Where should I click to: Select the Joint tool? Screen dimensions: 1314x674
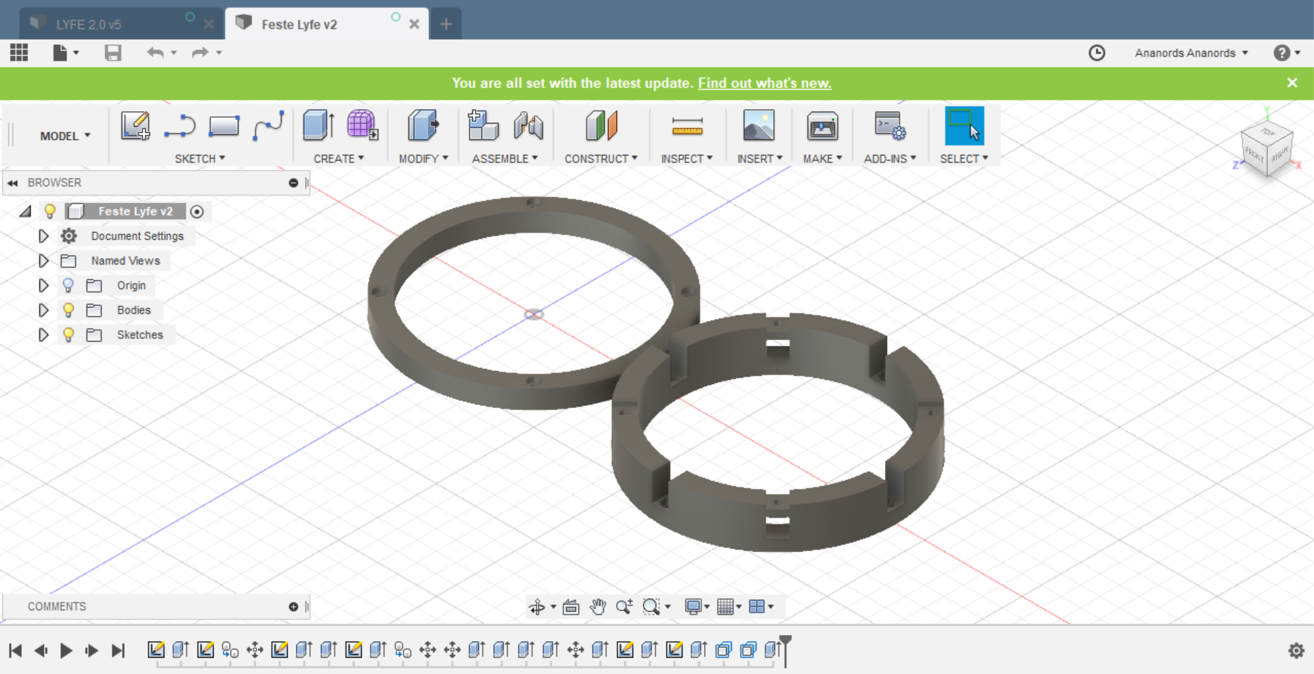pos(528,126)
